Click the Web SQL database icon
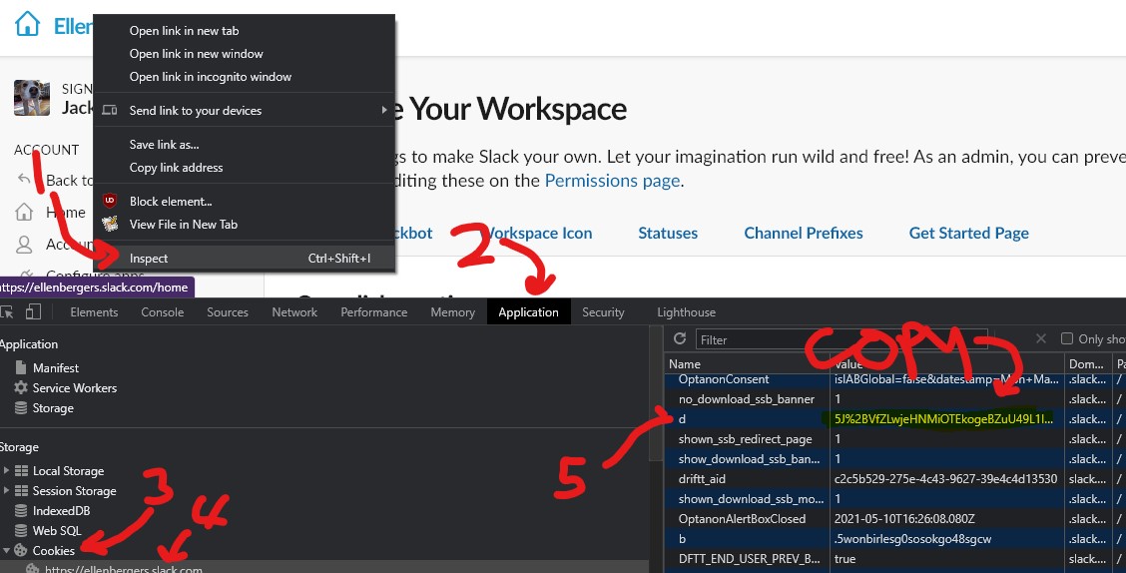Image resolution: width=1126 pixels, height=573 pixels. pyautogui.click(x=21, y=531)
